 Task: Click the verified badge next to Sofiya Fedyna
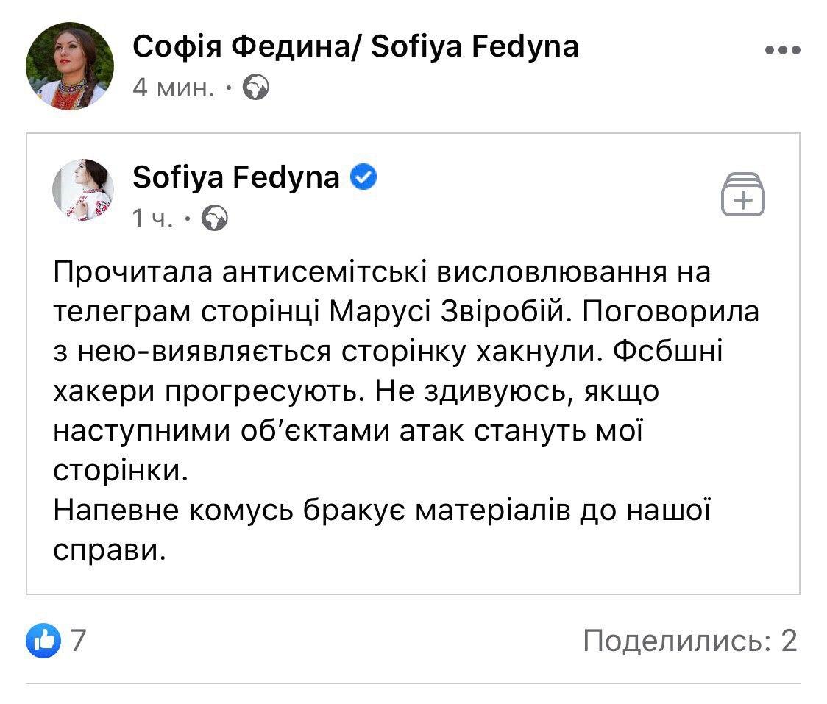363,176
